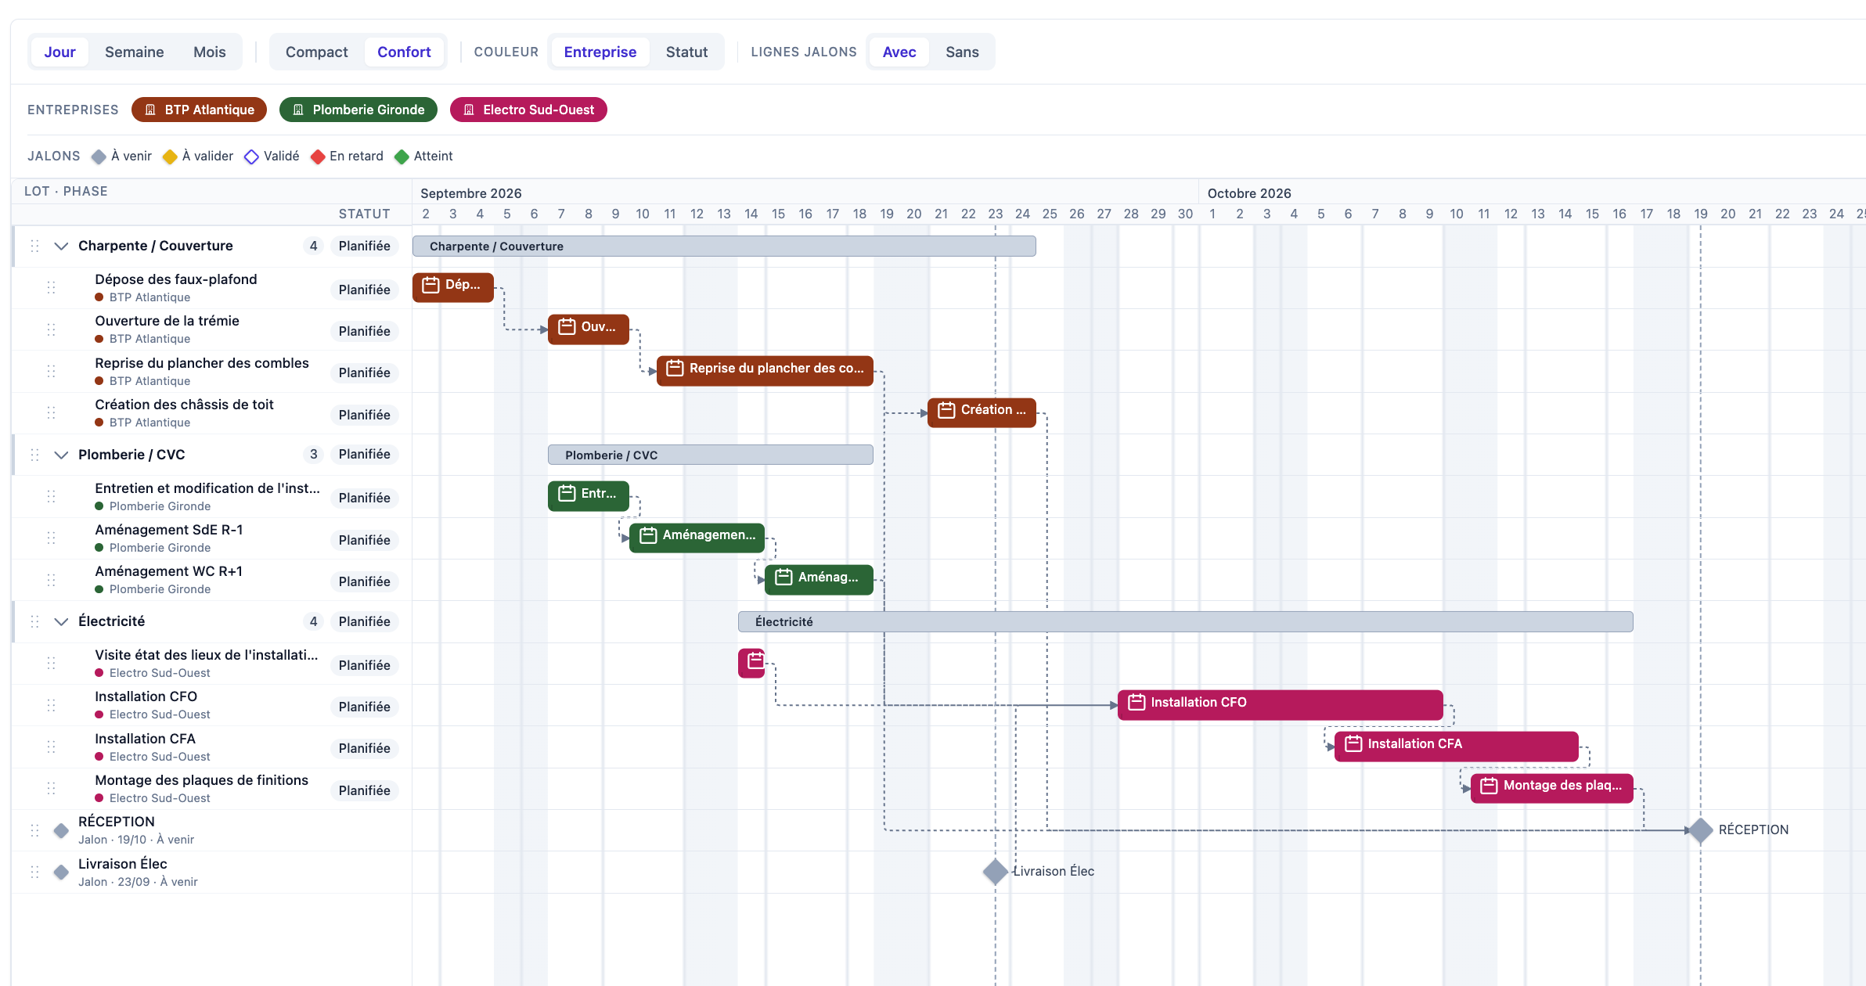The image size is (1866, 986).
Task: Click Planifiée status of Installation CFA row
Action: coord(364,748)
